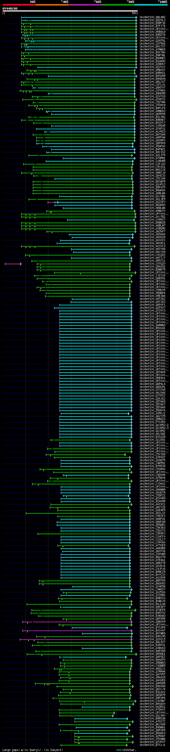The width and height of the screenshot is (170, 752).
Task: Select hit label UniRef100_Q13952-3
Action: click(x=154, y=428)
